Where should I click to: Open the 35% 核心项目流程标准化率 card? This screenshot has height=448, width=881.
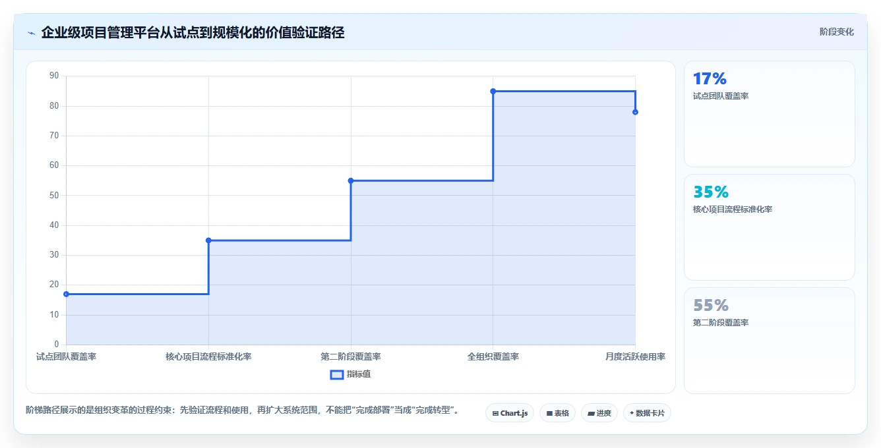[x=769, y=227]
